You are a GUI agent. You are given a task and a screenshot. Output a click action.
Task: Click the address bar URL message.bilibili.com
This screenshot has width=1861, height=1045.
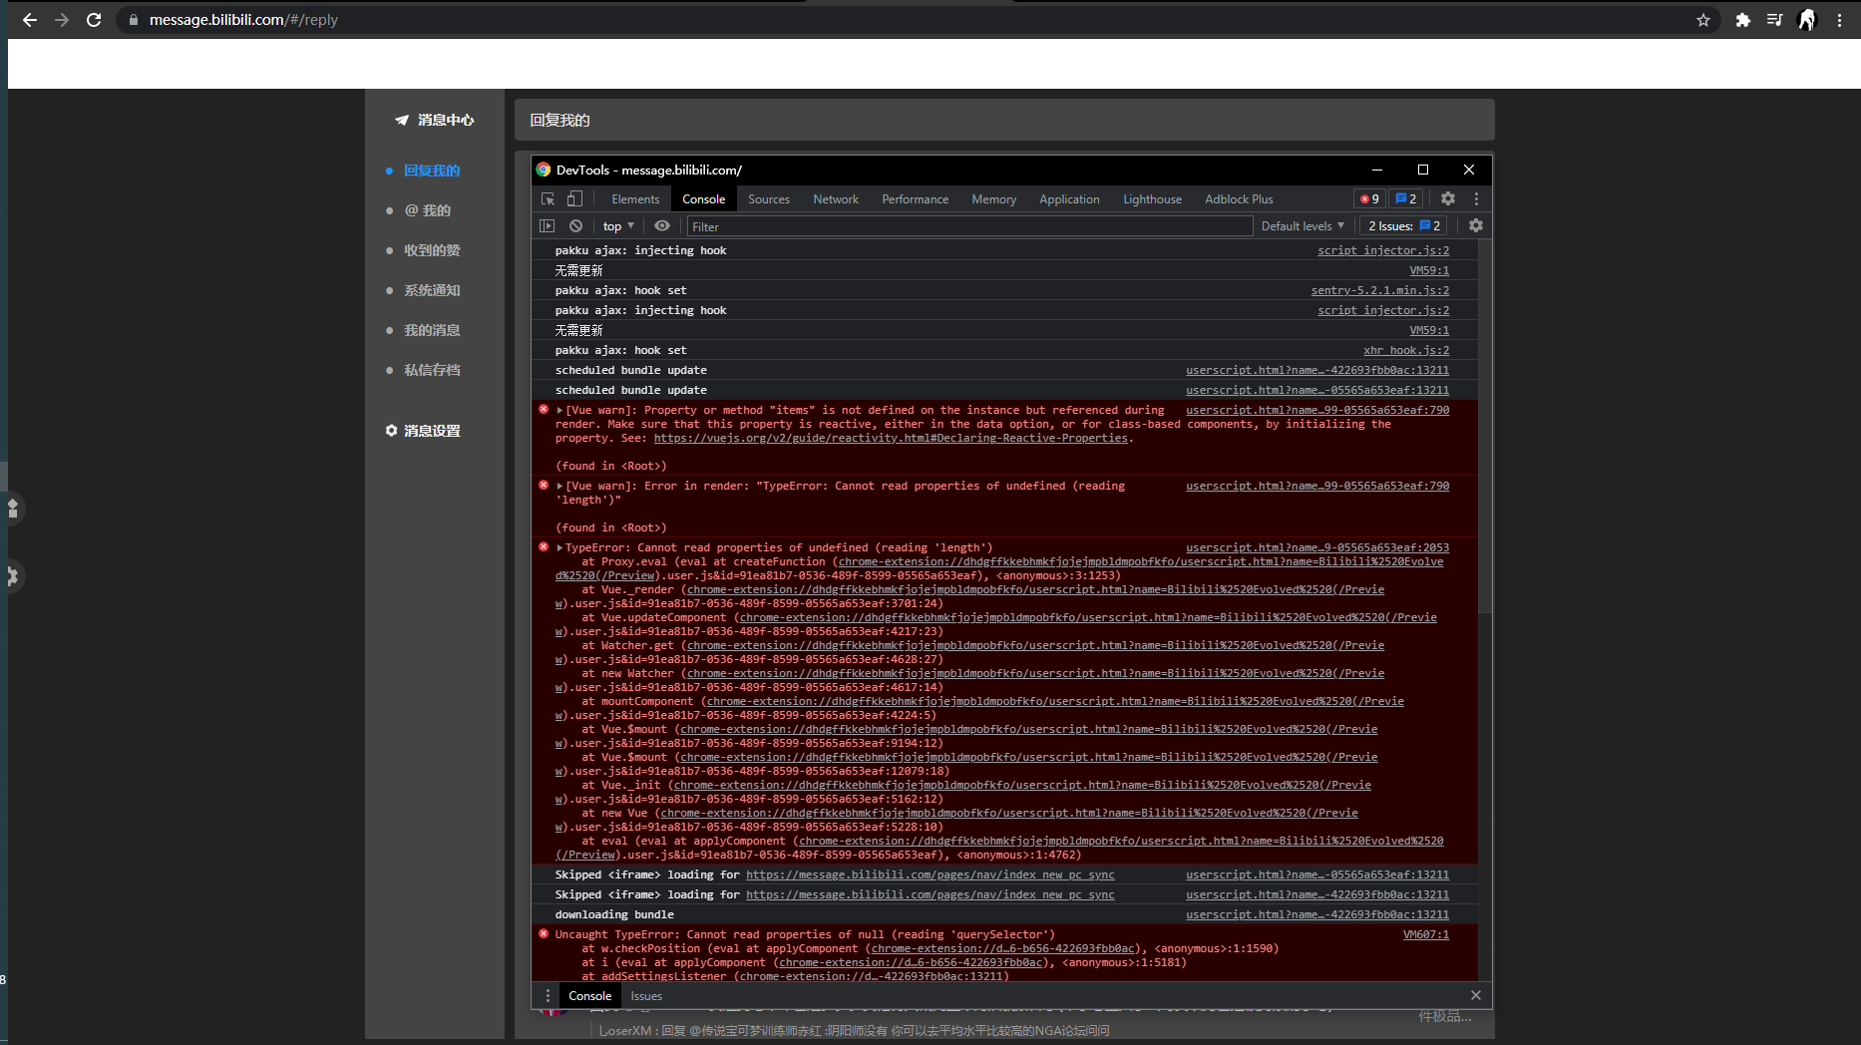(243, 20)
